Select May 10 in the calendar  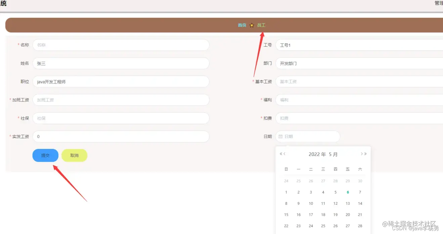coord(311,203)
